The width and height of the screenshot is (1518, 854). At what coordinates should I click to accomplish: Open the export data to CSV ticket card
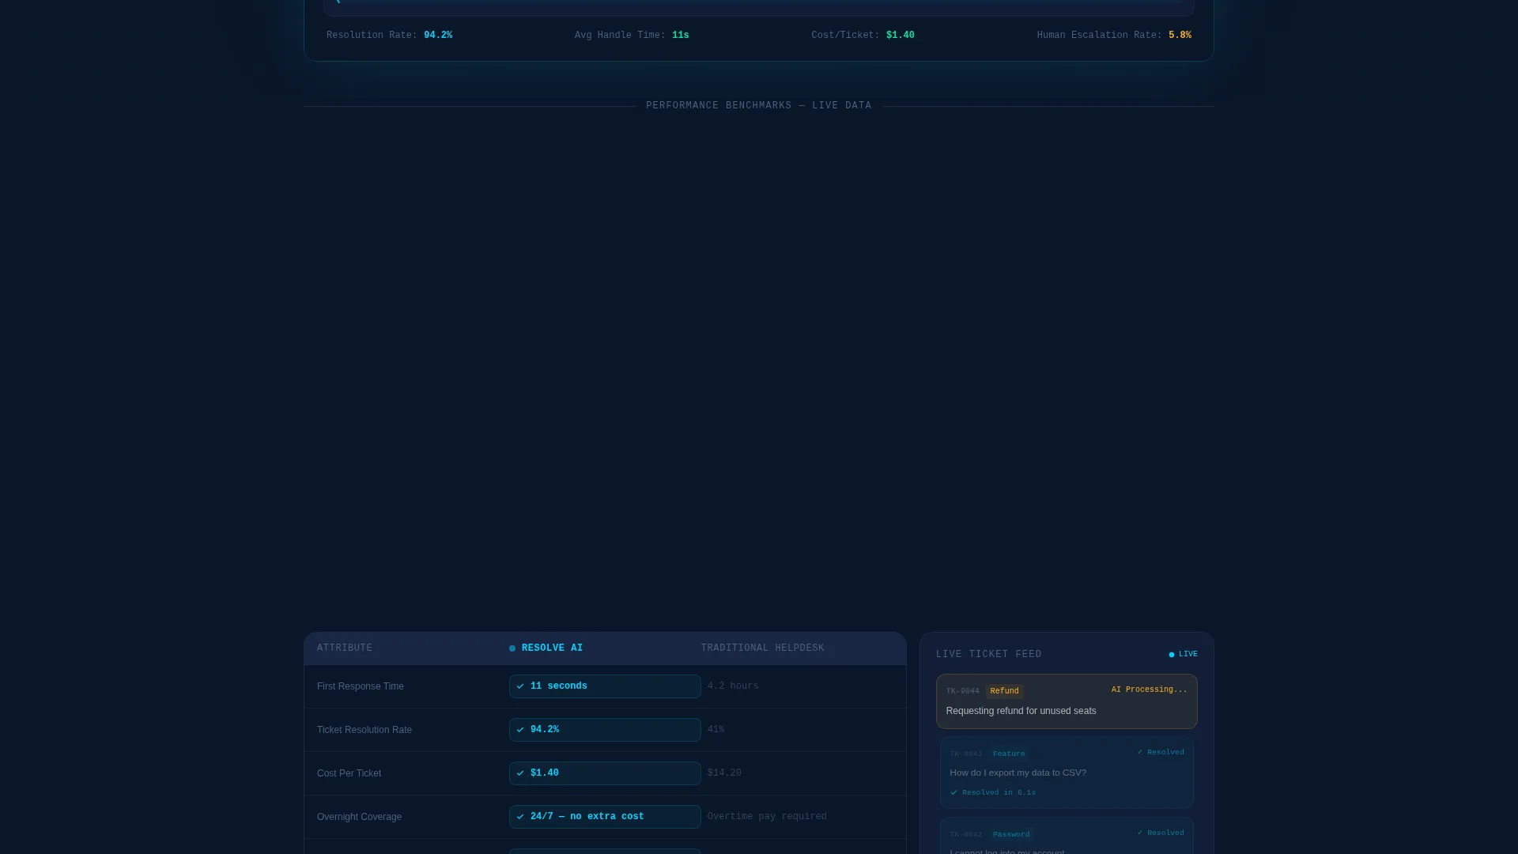[x=1067, y=773]
